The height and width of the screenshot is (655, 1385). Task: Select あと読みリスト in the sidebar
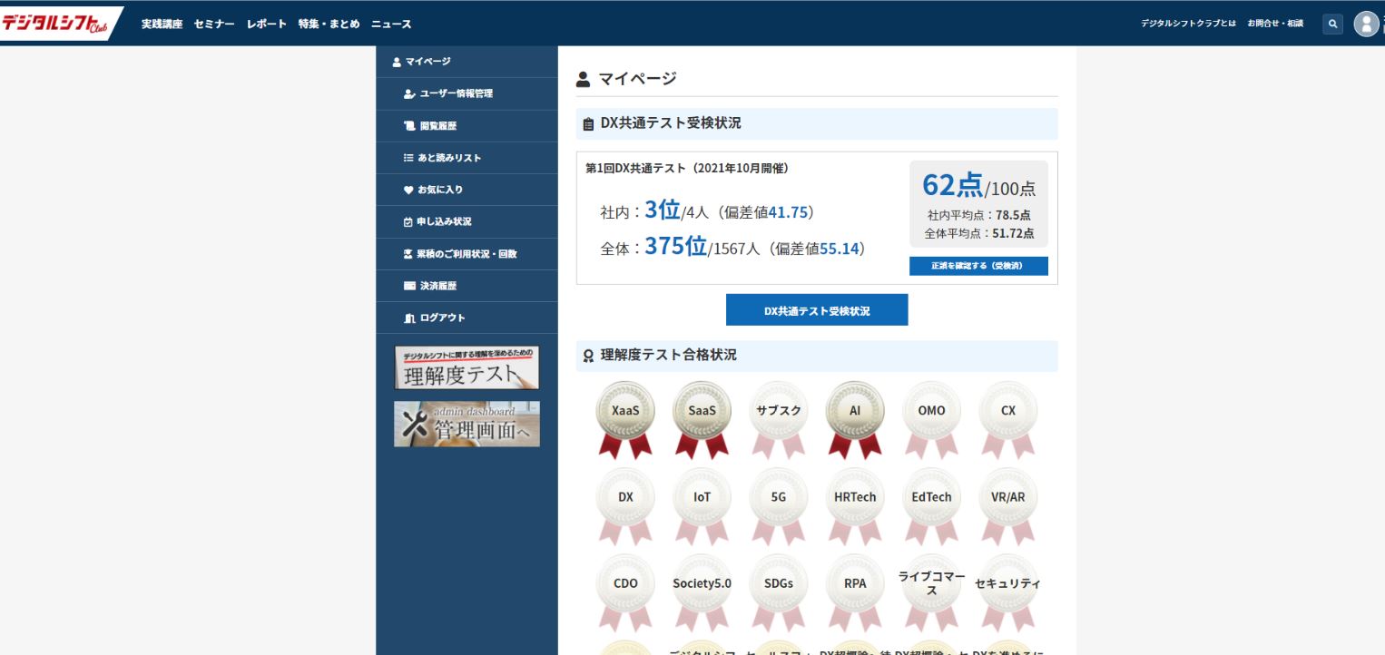(x=449, y=158)
